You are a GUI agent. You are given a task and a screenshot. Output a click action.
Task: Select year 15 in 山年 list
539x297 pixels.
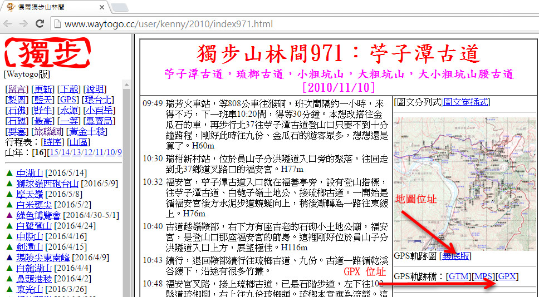tap(54, 152)
